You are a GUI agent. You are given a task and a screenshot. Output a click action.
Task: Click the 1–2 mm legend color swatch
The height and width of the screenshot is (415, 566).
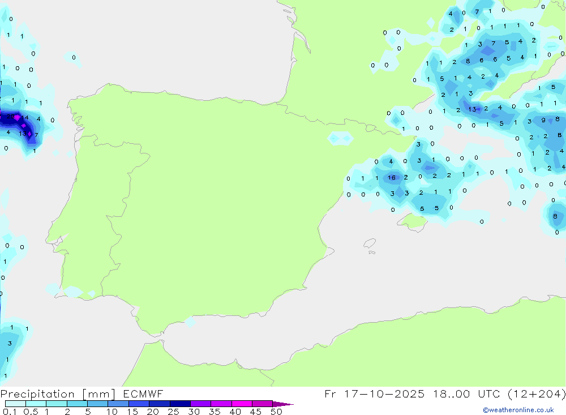pos(57,404)
